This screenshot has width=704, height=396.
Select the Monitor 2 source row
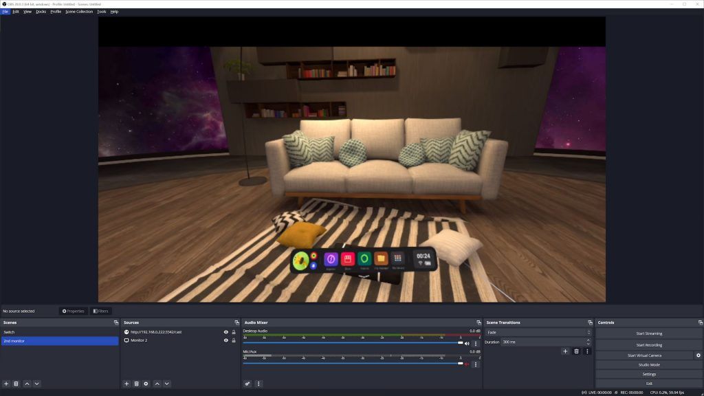coord(180,340)
